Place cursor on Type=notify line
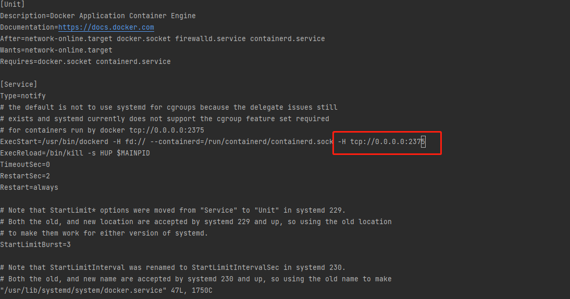The height and width of the screenshot is (299, 570). [x=23, y=96]
